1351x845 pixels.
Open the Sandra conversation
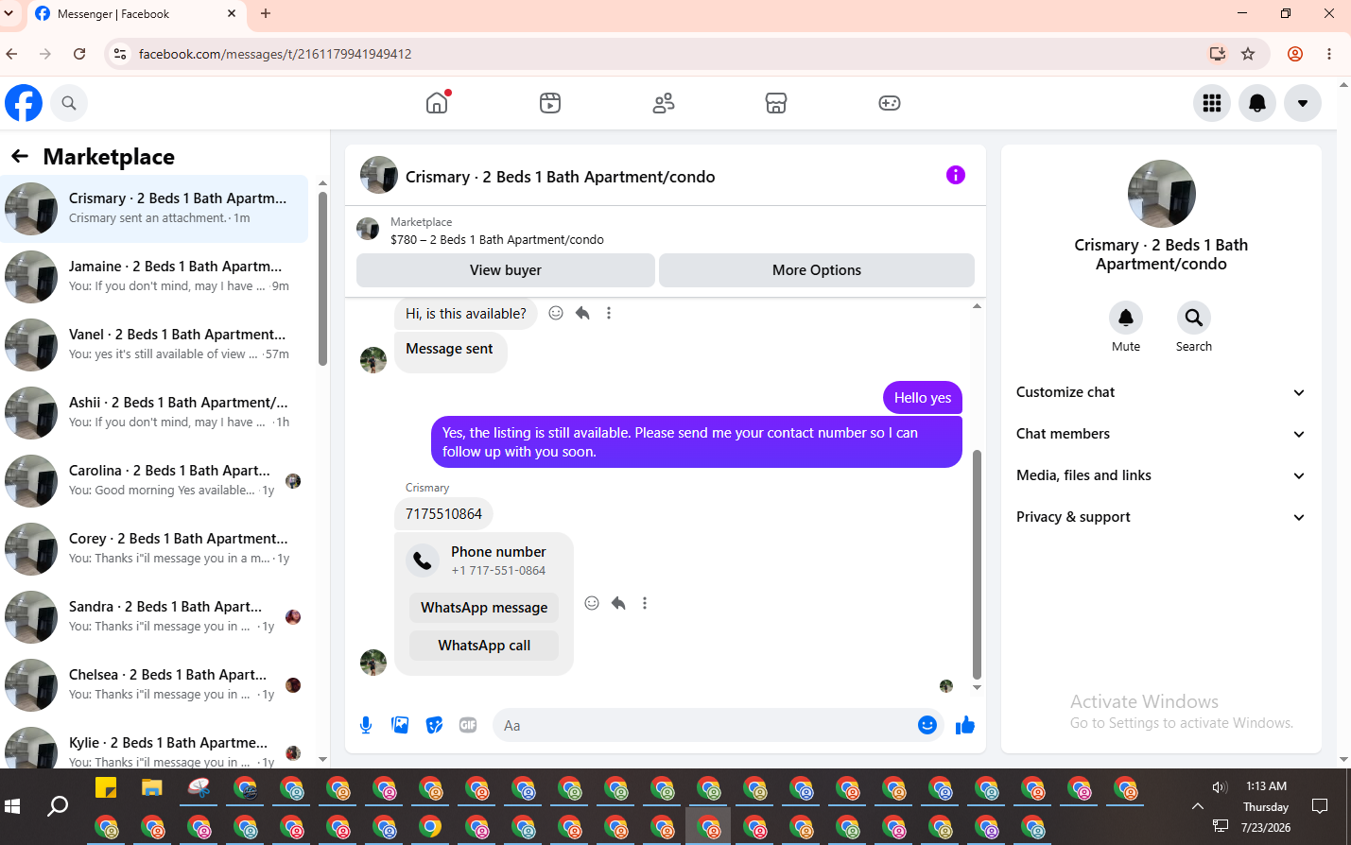[155, 617]
